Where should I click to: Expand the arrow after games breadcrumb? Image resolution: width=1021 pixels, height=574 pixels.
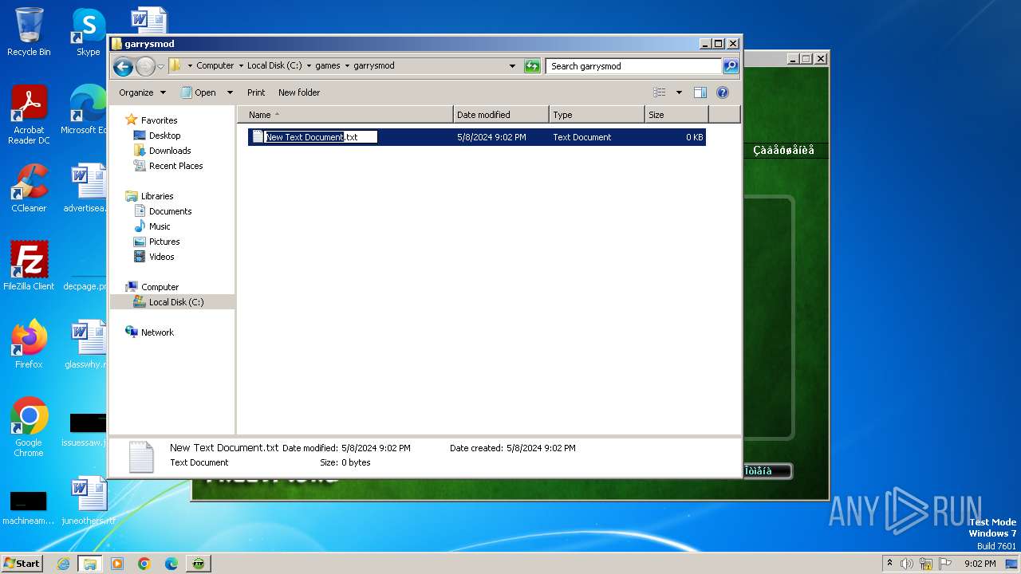347,66
